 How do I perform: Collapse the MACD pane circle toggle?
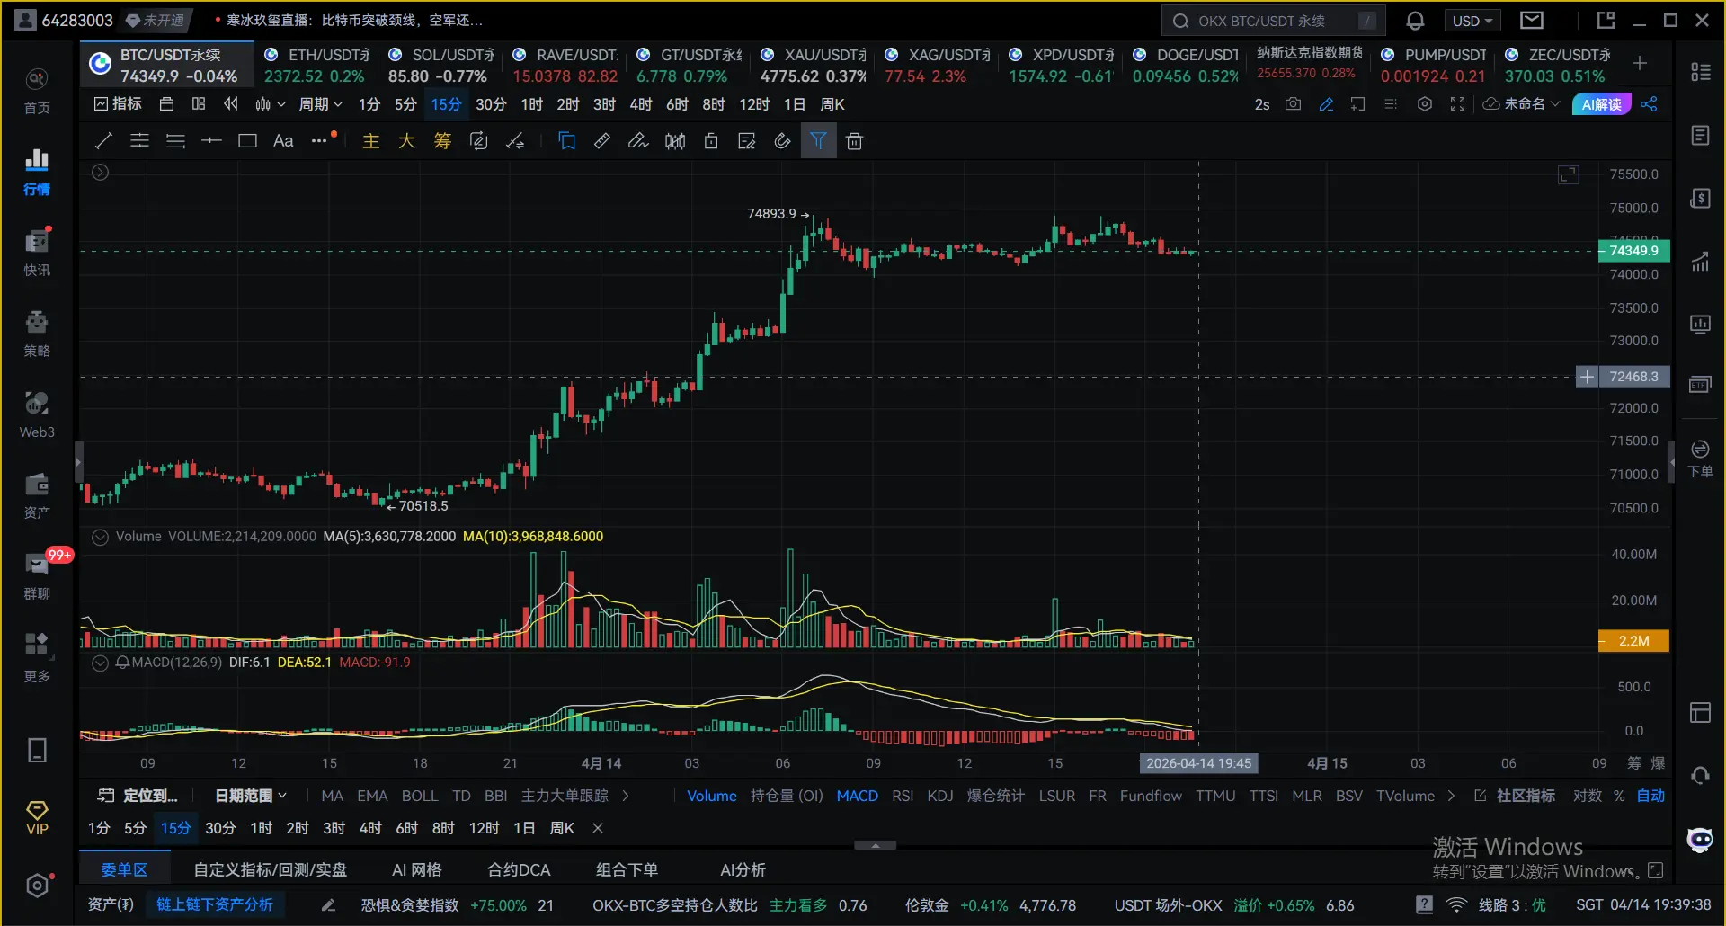[x=101, y=663]
